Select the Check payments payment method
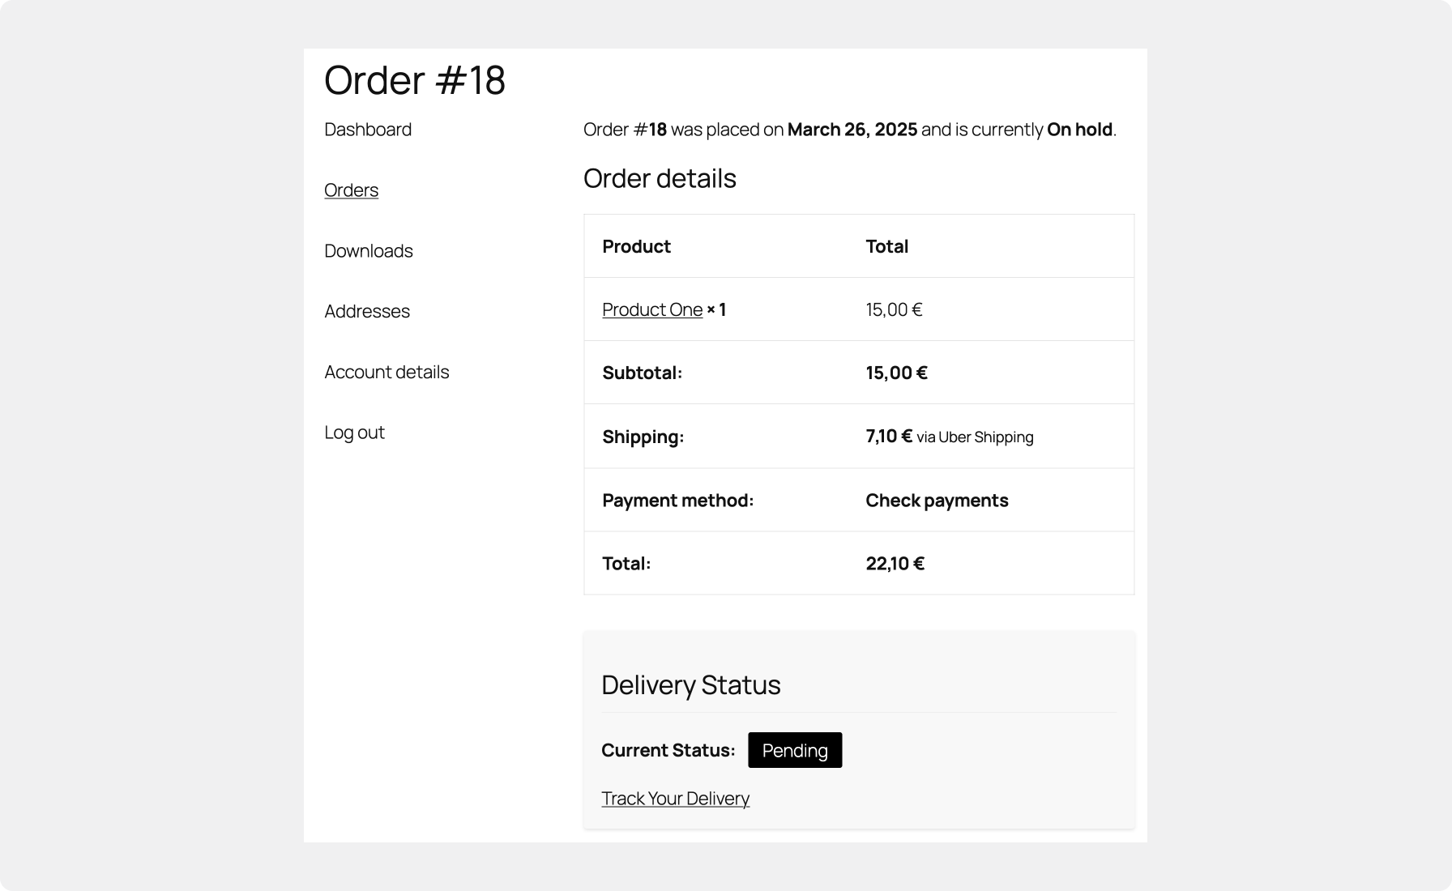The image size is (1452, 891). tap(937, 500)
